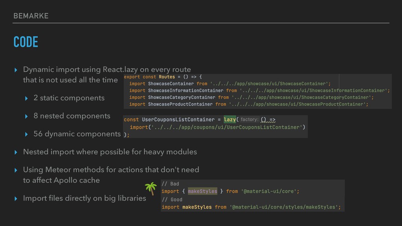The height and width of the screenshot is (226, 402).
Task: Click the import ShowcaseCategoryContainer code line
Action: pos(252,97)
